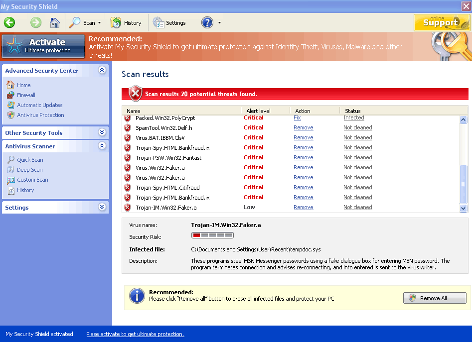Select Antivirus Protection in the sidebar
This screenshot has height=342, width=472.
coord(40,115)
